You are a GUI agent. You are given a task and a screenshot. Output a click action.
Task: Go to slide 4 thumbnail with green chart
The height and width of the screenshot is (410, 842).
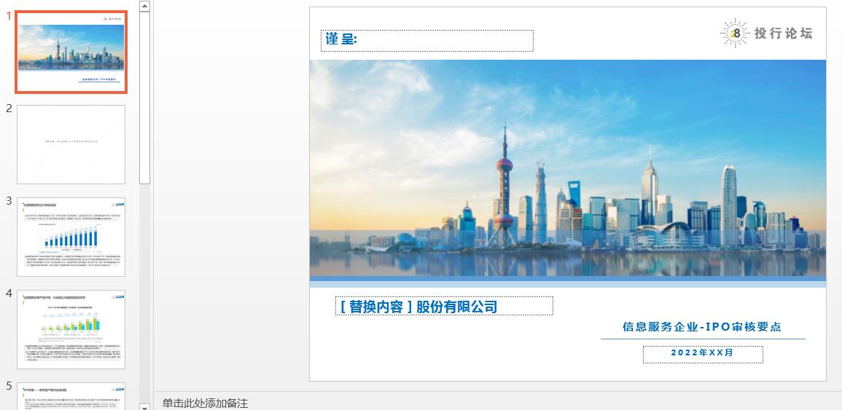click(x=71, y=329)
